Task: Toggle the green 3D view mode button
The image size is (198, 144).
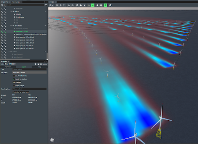Action: point(93,5)
